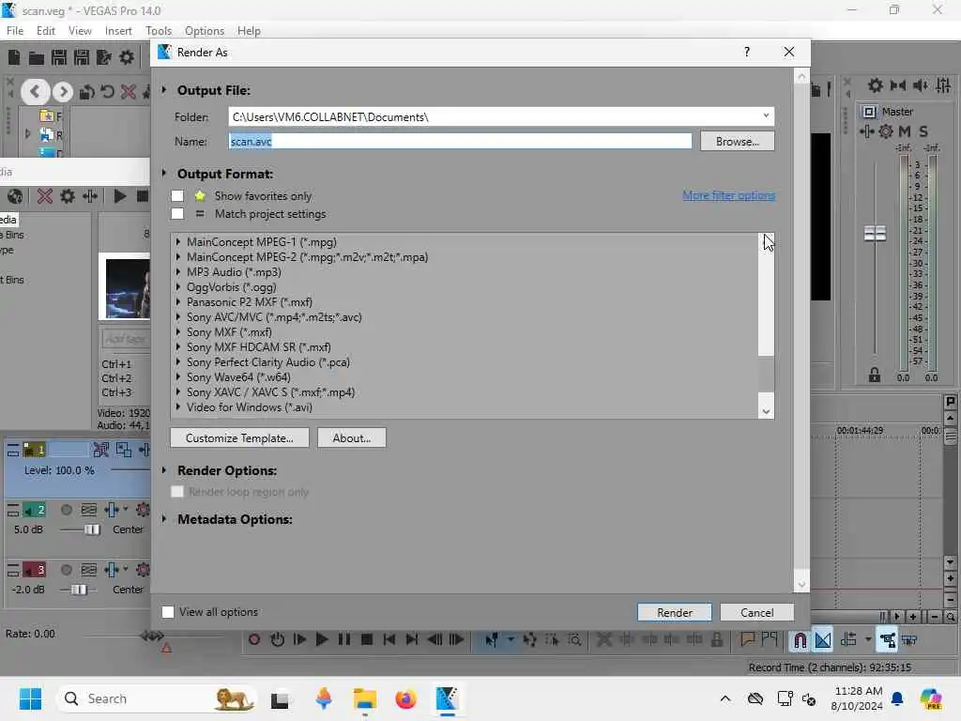Viewport: 961px width, 721px height.
Task: Click Master insert FX icon
Action: (866, 131)
